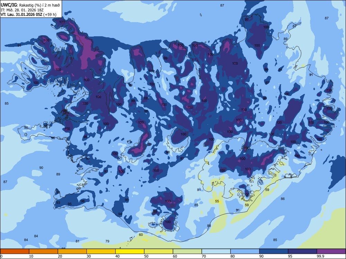Click the 'Rakastig (%) í 2 m hæð' text
This screenshot has height=259, width=346.
(39, 5)
